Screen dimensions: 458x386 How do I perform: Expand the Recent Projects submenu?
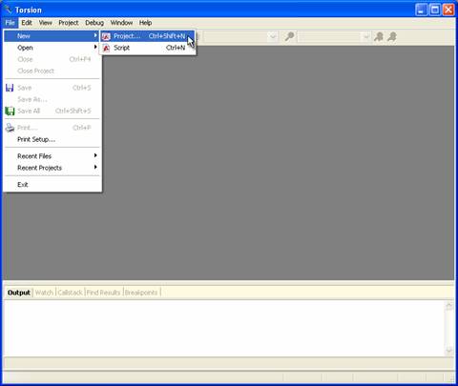[52, 168]
